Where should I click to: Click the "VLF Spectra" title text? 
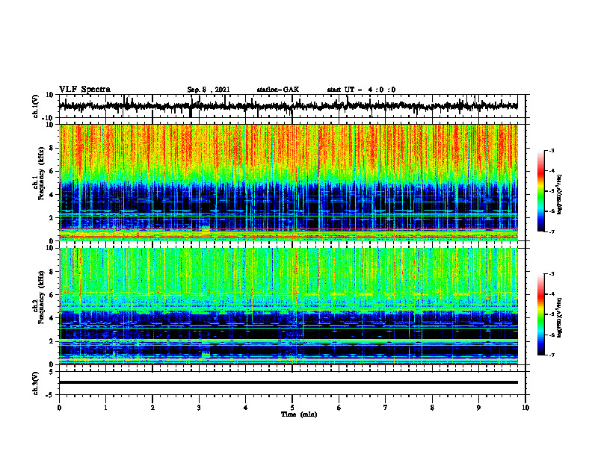pos(84,90)
